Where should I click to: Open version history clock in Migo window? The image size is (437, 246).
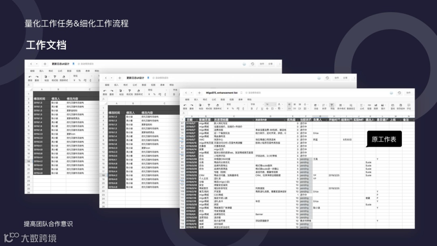399,93
